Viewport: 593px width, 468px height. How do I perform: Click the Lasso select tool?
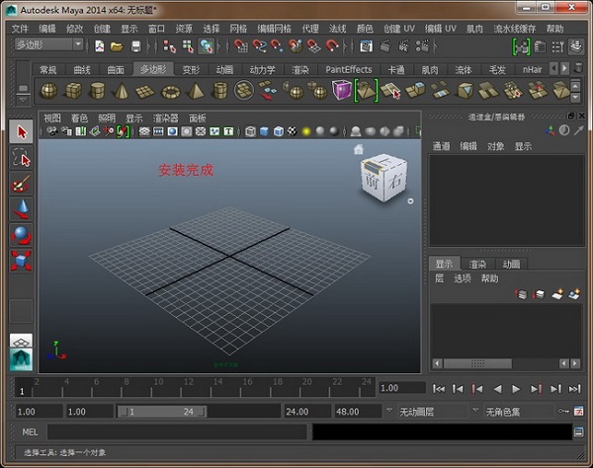click(22, 158)
